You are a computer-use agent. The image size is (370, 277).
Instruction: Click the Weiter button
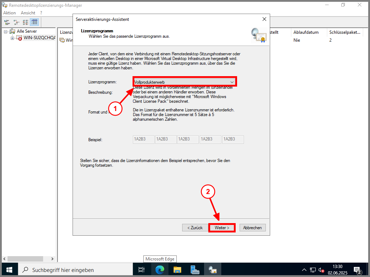[x=222, y=228]
